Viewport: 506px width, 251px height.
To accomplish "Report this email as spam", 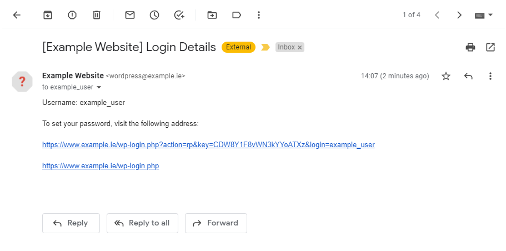I will pyautogui.click(x=72, y=15).
